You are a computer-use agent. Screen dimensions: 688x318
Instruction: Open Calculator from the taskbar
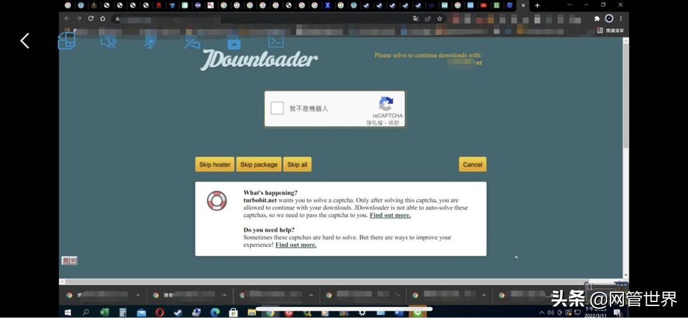123,312
